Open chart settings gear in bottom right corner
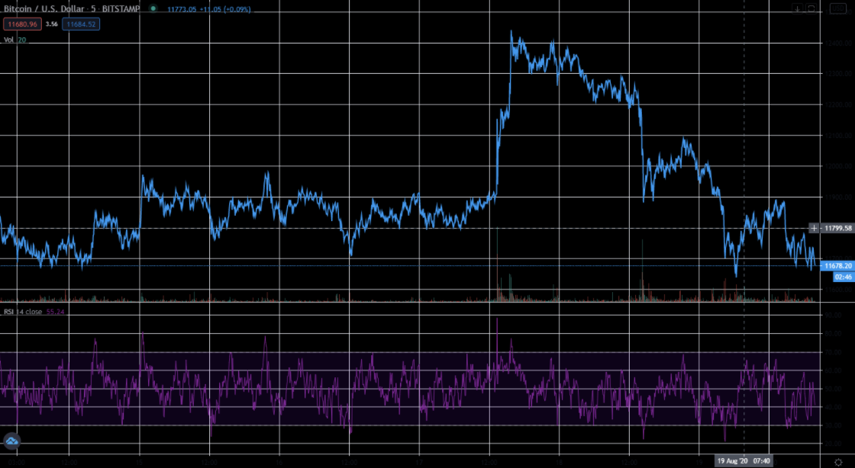This screenshot has width=855, height=468. tap(837, 462)
